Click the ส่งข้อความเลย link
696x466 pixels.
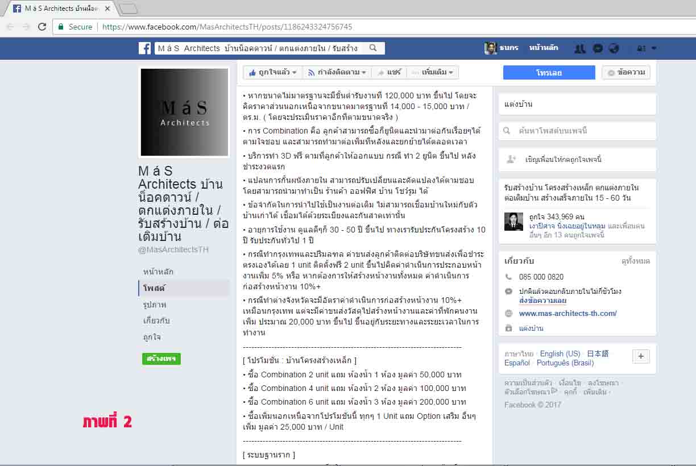(542, 301)
